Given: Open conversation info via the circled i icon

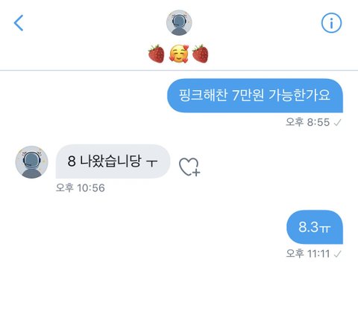Looking at the screenshot, I should click(x=331, y=23).
